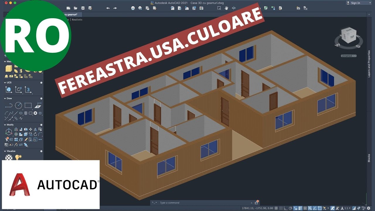375x211 pixels.
Task: Toggle Annotation Visibility in the status bar
Action: (x=333, y=208)
